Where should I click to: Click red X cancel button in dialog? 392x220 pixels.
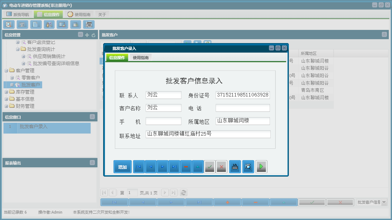point(221,167)
